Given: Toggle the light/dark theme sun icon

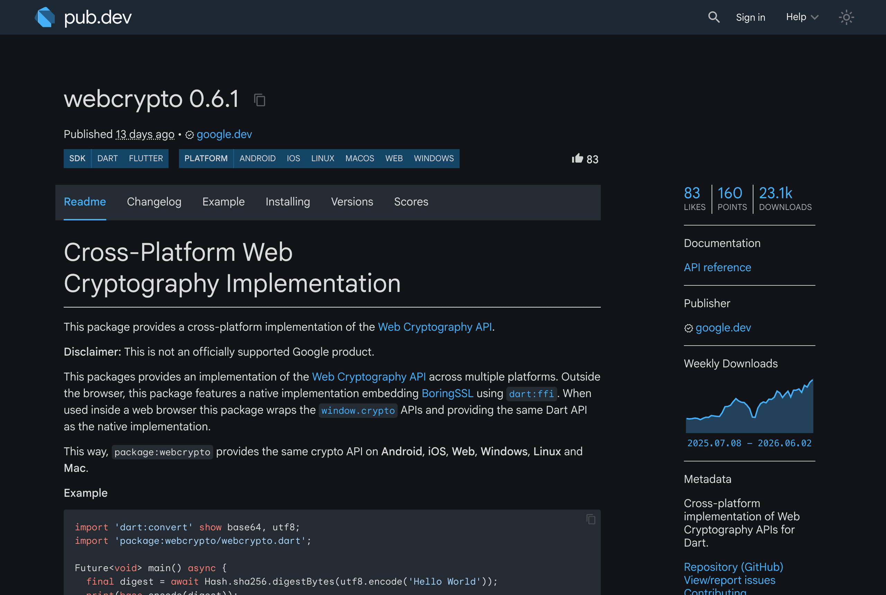Looking at the screenshot, I should (x=846, y=17).
